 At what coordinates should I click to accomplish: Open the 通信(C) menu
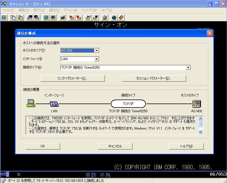[x=54, y=10]
